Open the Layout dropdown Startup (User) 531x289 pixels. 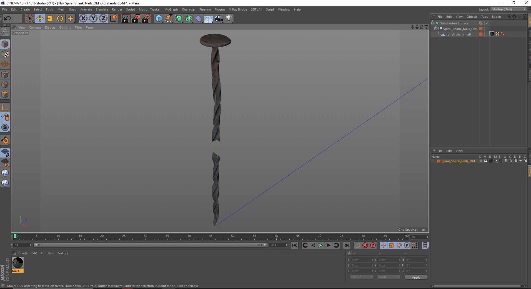pyautogui.click(x=509, y=9)
